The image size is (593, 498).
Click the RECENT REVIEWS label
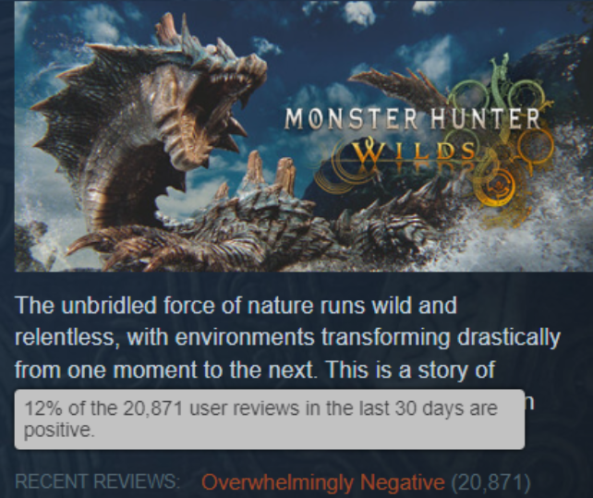97,481
